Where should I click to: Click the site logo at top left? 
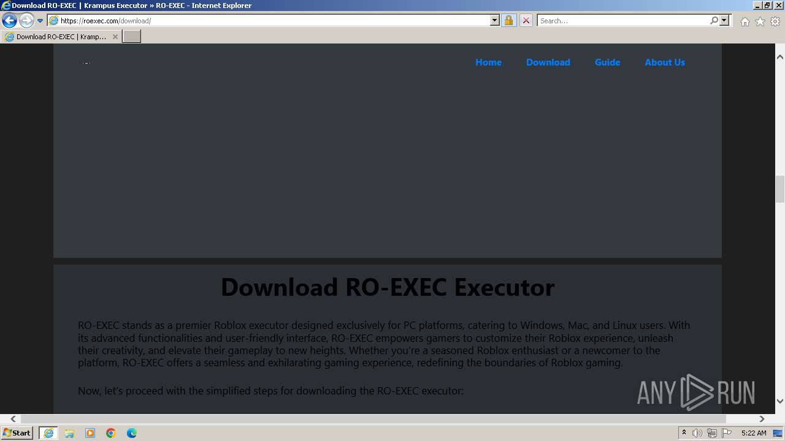pyautogui.click(x=86, y=62)
